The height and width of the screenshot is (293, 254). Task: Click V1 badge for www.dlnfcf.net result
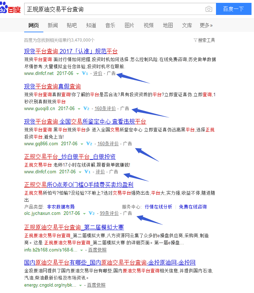(85, 73)
